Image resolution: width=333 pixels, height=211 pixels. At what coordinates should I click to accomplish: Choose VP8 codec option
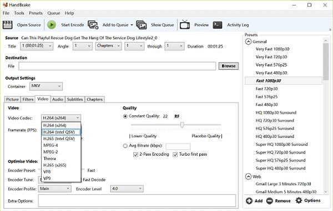(x=61, y=172)
